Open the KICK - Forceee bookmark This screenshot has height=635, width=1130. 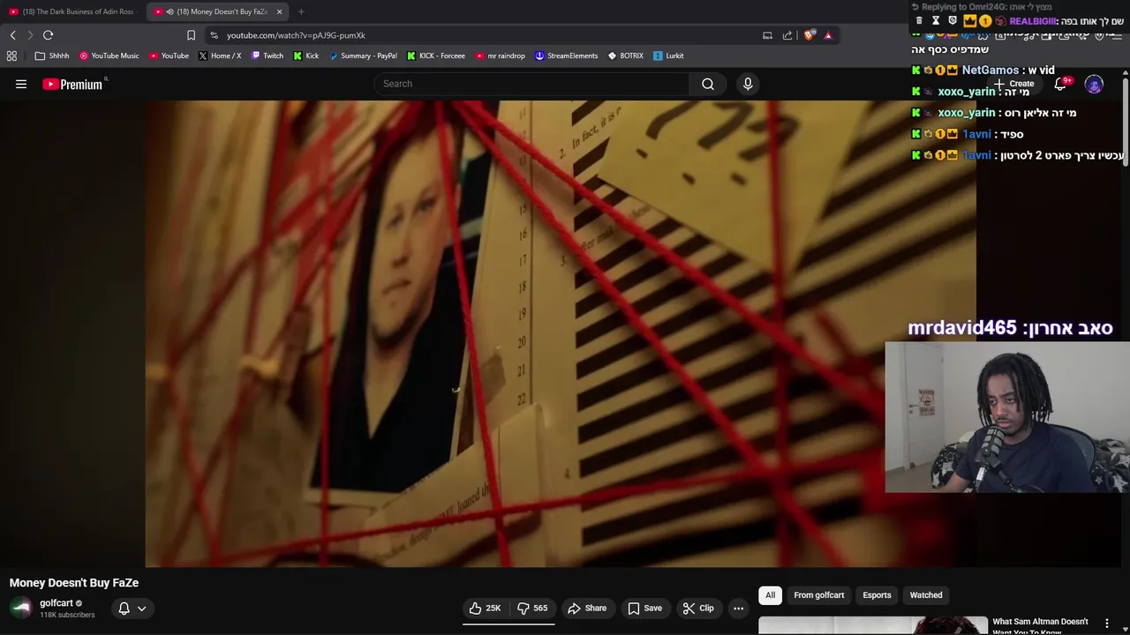[x=436, y=56]
